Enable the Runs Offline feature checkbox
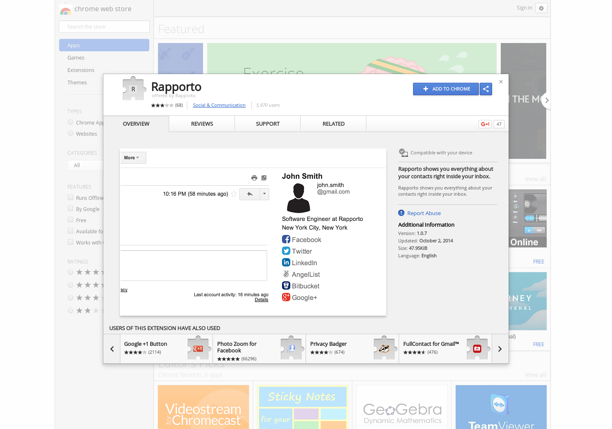This screenshot has height=429, width=612. (x=71, y=197)
